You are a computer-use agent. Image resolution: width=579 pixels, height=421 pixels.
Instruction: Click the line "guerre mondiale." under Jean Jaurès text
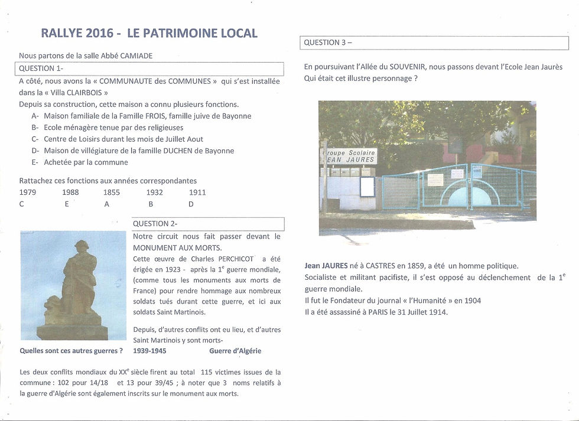[x=333, y=289]
